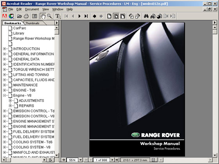Expand the MAINTENANCE bookmark

click(x=4, y=85)
